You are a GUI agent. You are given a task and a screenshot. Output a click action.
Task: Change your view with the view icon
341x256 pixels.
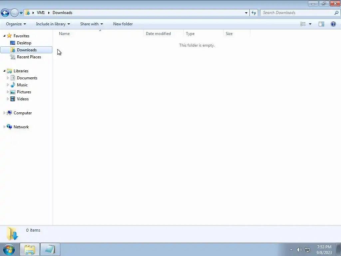pos(303,24)
